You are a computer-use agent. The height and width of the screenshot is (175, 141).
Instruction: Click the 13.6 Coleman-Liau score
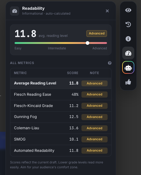74,128
